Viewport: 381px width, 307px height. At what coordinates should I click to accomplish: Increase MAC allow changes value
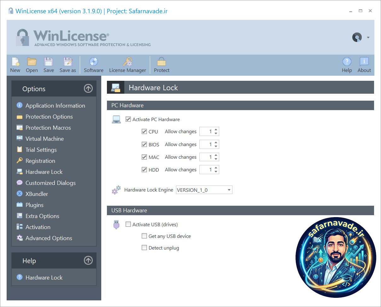(216, 155)
